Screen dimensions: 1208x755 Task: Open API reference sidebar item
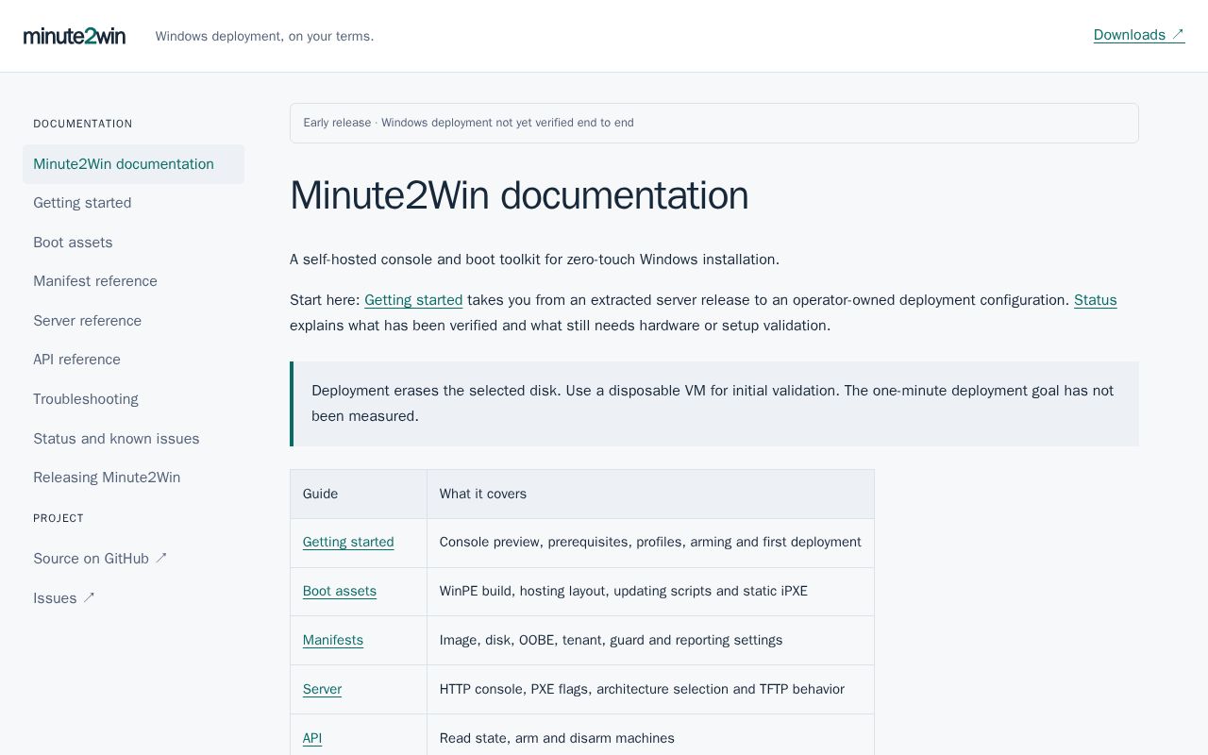pyautogui.click(x=133, y=360)
